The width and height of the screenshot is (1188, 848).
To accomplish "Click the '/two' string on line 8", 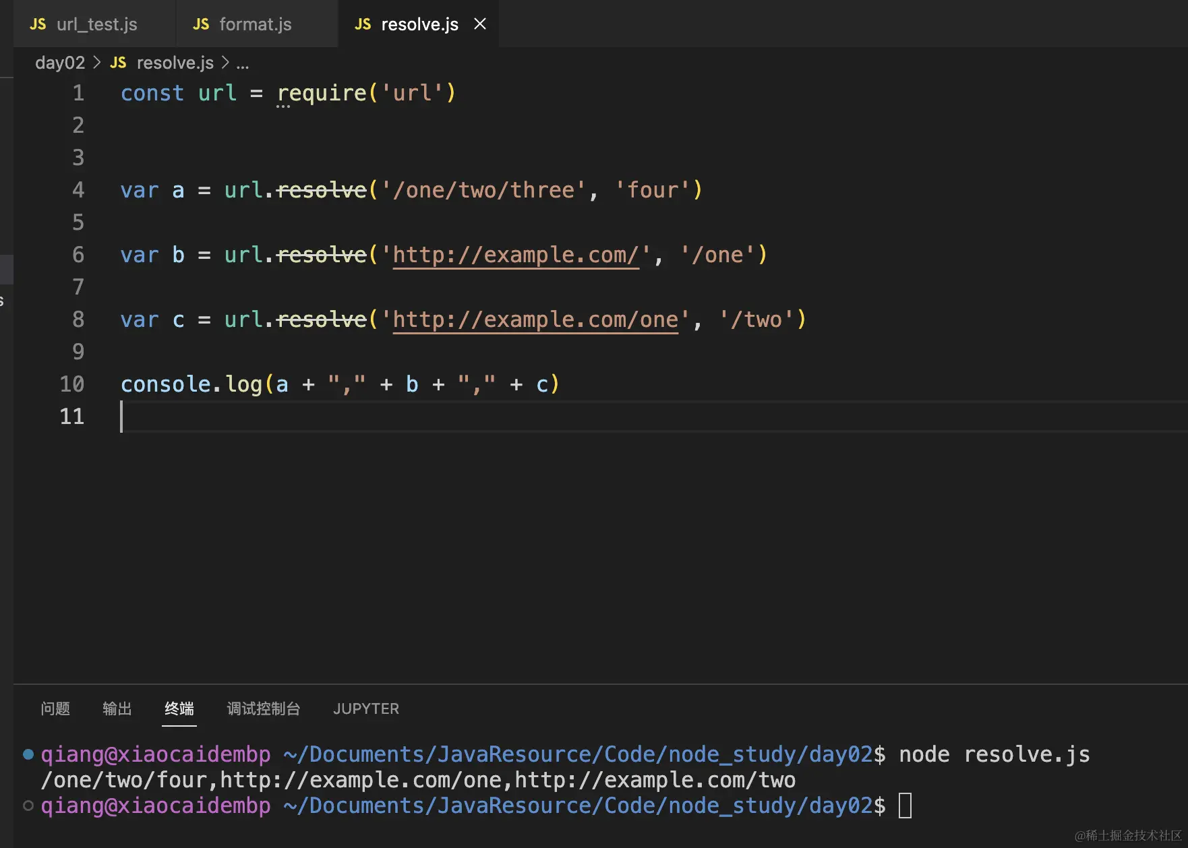I will coord(756,320).
